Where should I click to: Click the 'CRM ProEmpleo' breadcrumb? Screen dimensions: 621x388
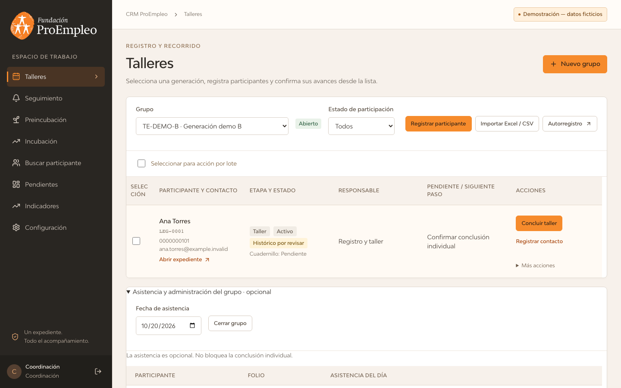(x=147, y=14)
